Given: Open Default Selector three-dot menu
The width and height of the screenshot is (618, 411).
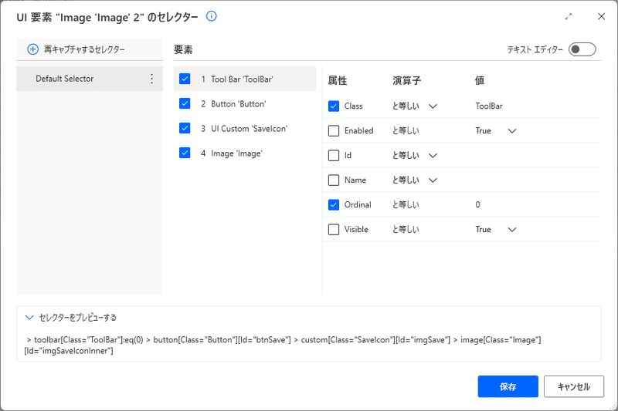Looking at the screenshot, I should (151, 79).
